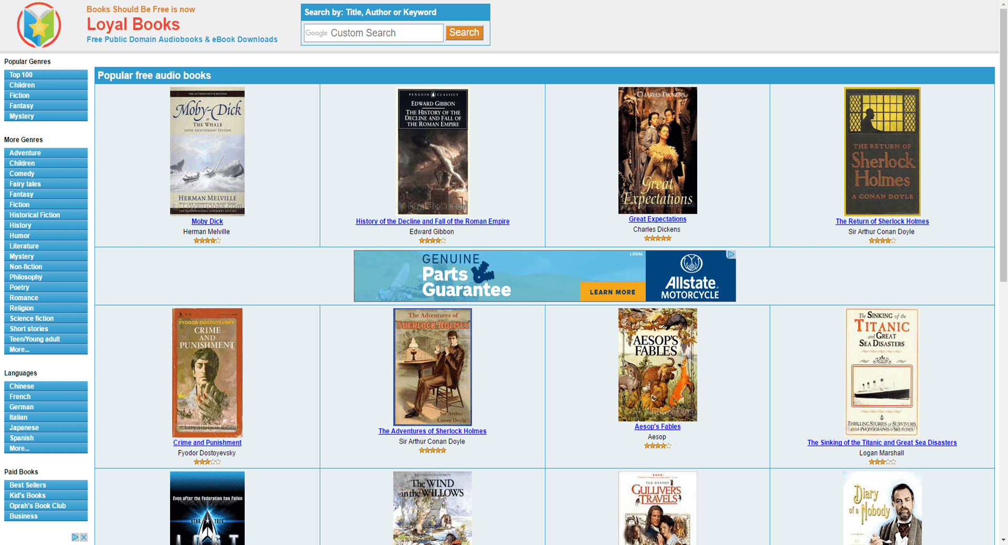Screen dimensions: 1008x545
Task: Select the Philosophy genre
Action: tap(46, 277)
